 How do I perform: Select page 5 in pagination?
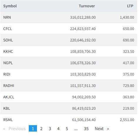coord(67,129)
